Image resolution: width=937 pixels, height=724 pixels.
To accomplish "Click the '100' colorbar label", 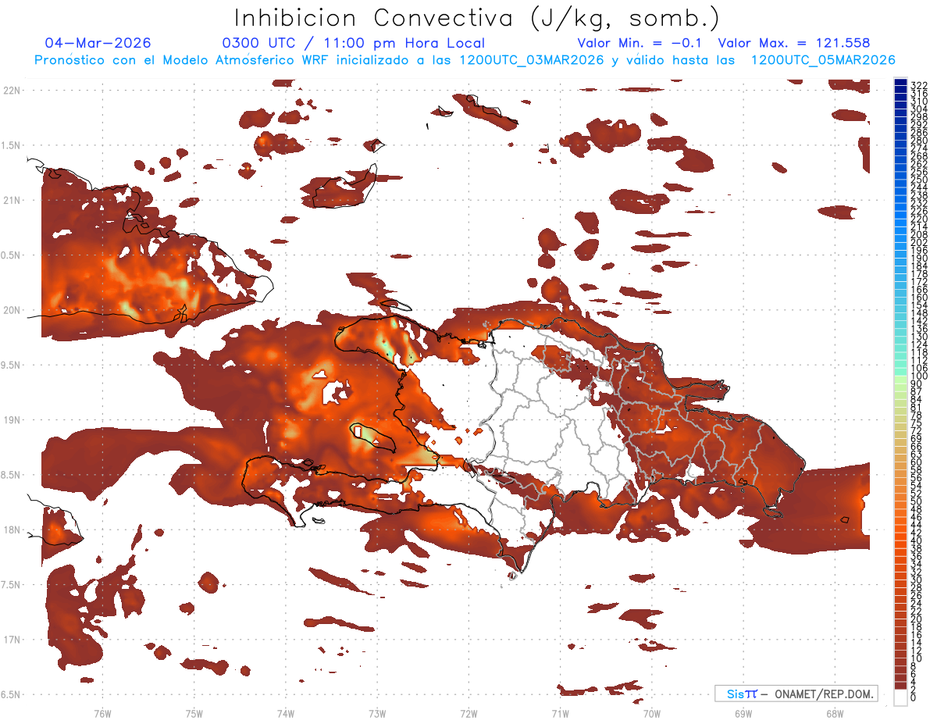I will point(918,376).
